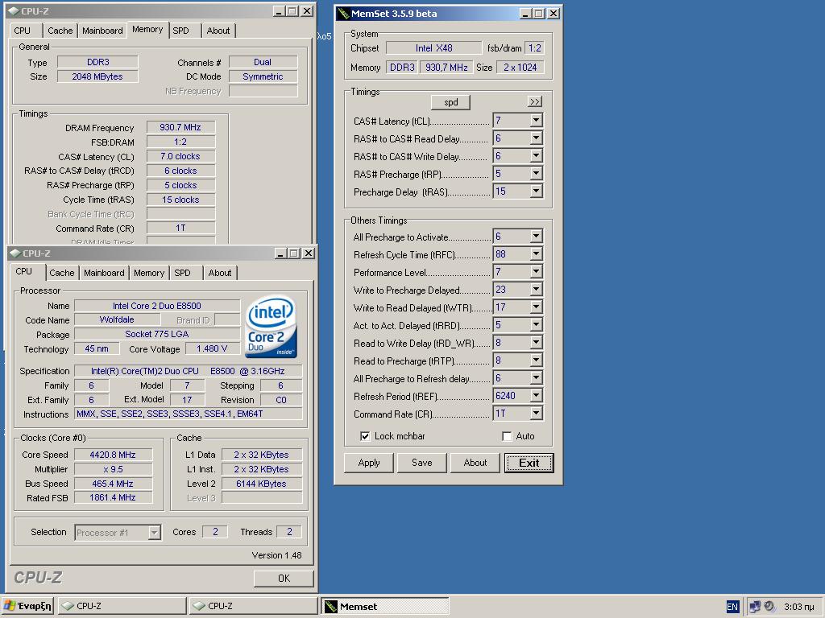The width and height of the screenshot is (825, 618).
Task: Click the volume tray icon
Action: coord(769,607)
